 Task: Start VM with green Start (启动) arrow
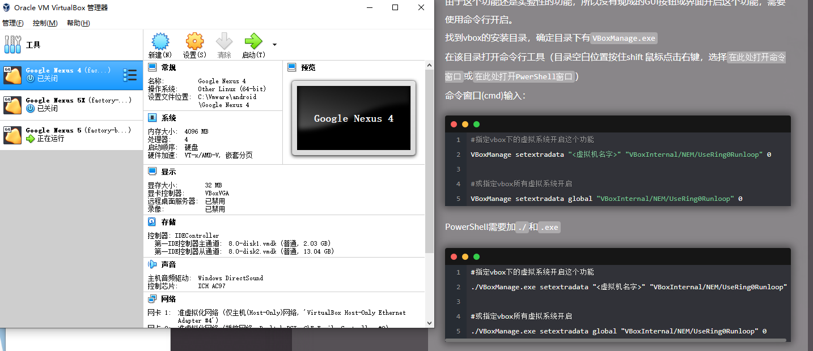coord(253,41)
